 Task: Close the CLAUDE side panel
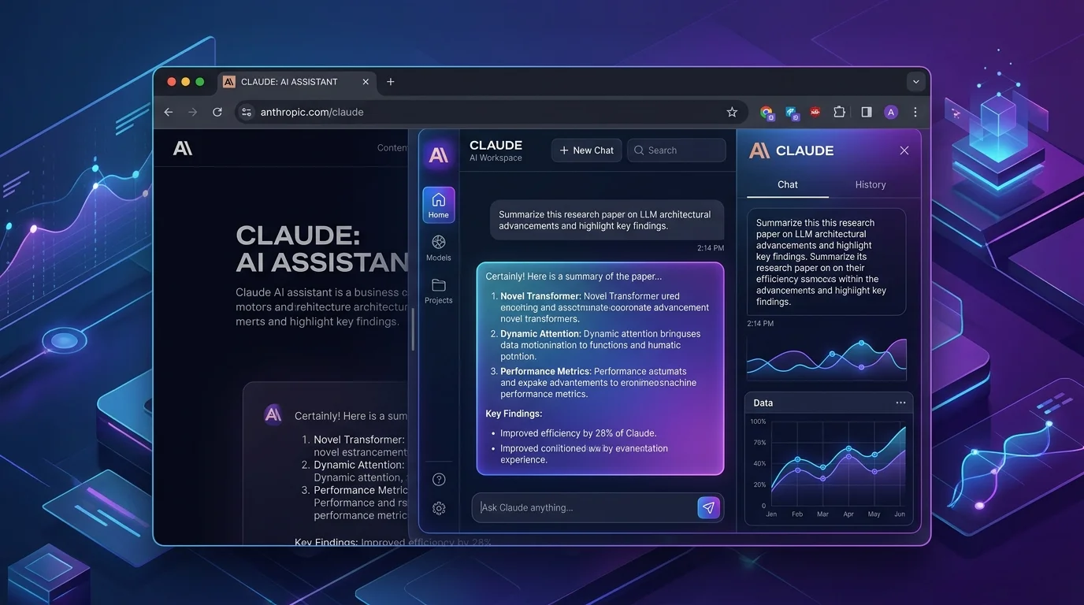coord(904,150)
